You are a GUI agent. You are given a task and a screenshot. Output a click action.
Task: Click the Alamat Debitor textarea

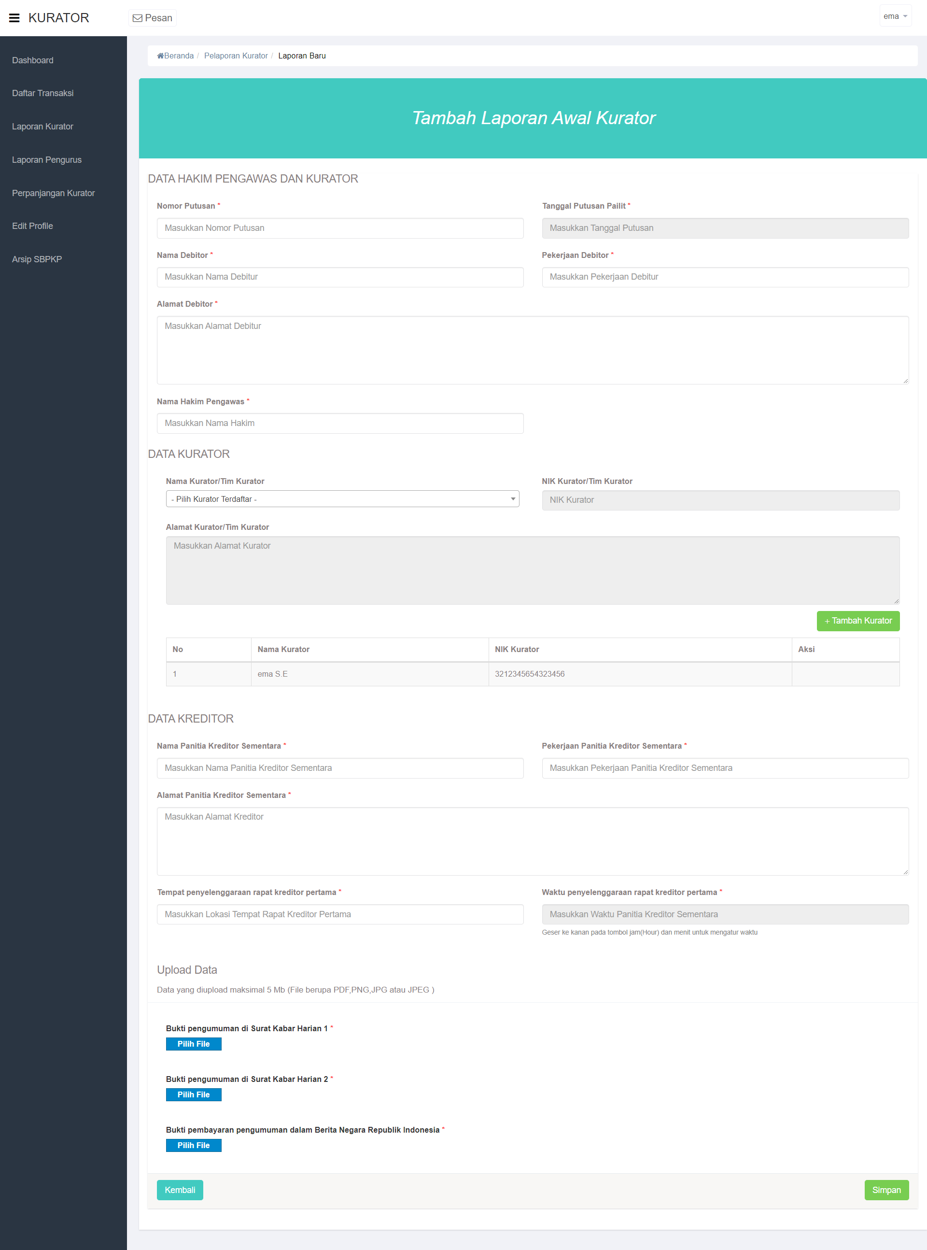click(x=532, y=350)
